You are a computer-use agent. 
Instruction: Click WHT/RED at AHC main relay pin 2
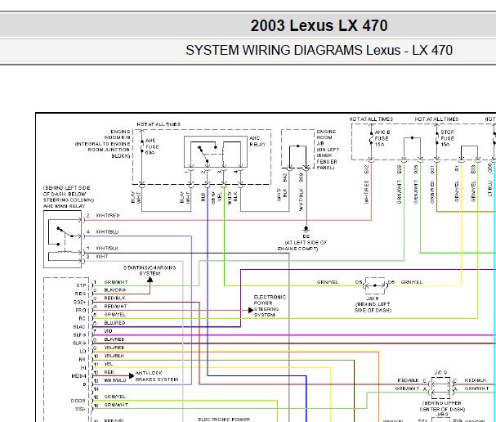108,216
